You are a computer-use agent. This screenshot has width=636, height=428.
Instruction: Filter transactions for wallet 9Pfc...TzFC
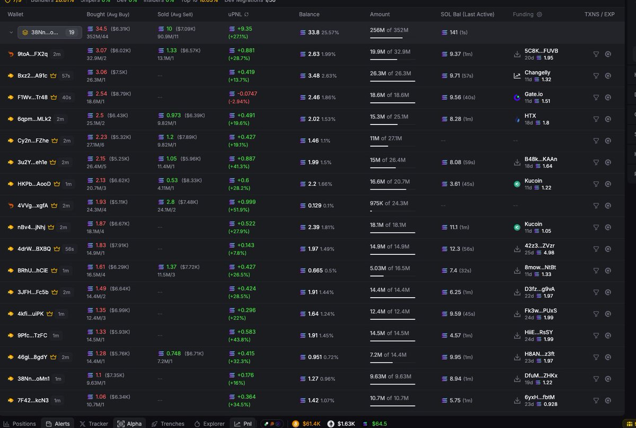596,335
